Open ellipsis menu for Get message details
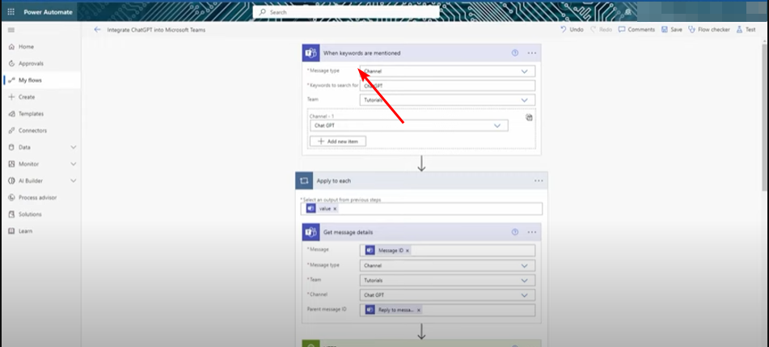Image resolution: width=769 pixels, height=347 pixels. [531, 232]
